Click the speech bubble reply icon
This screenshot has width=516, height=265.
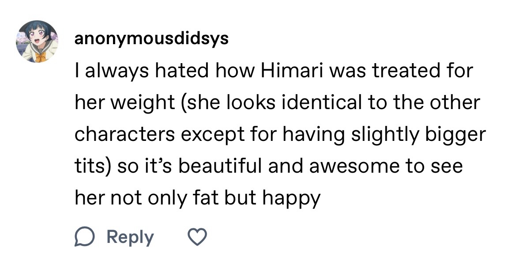pos(83,237)
